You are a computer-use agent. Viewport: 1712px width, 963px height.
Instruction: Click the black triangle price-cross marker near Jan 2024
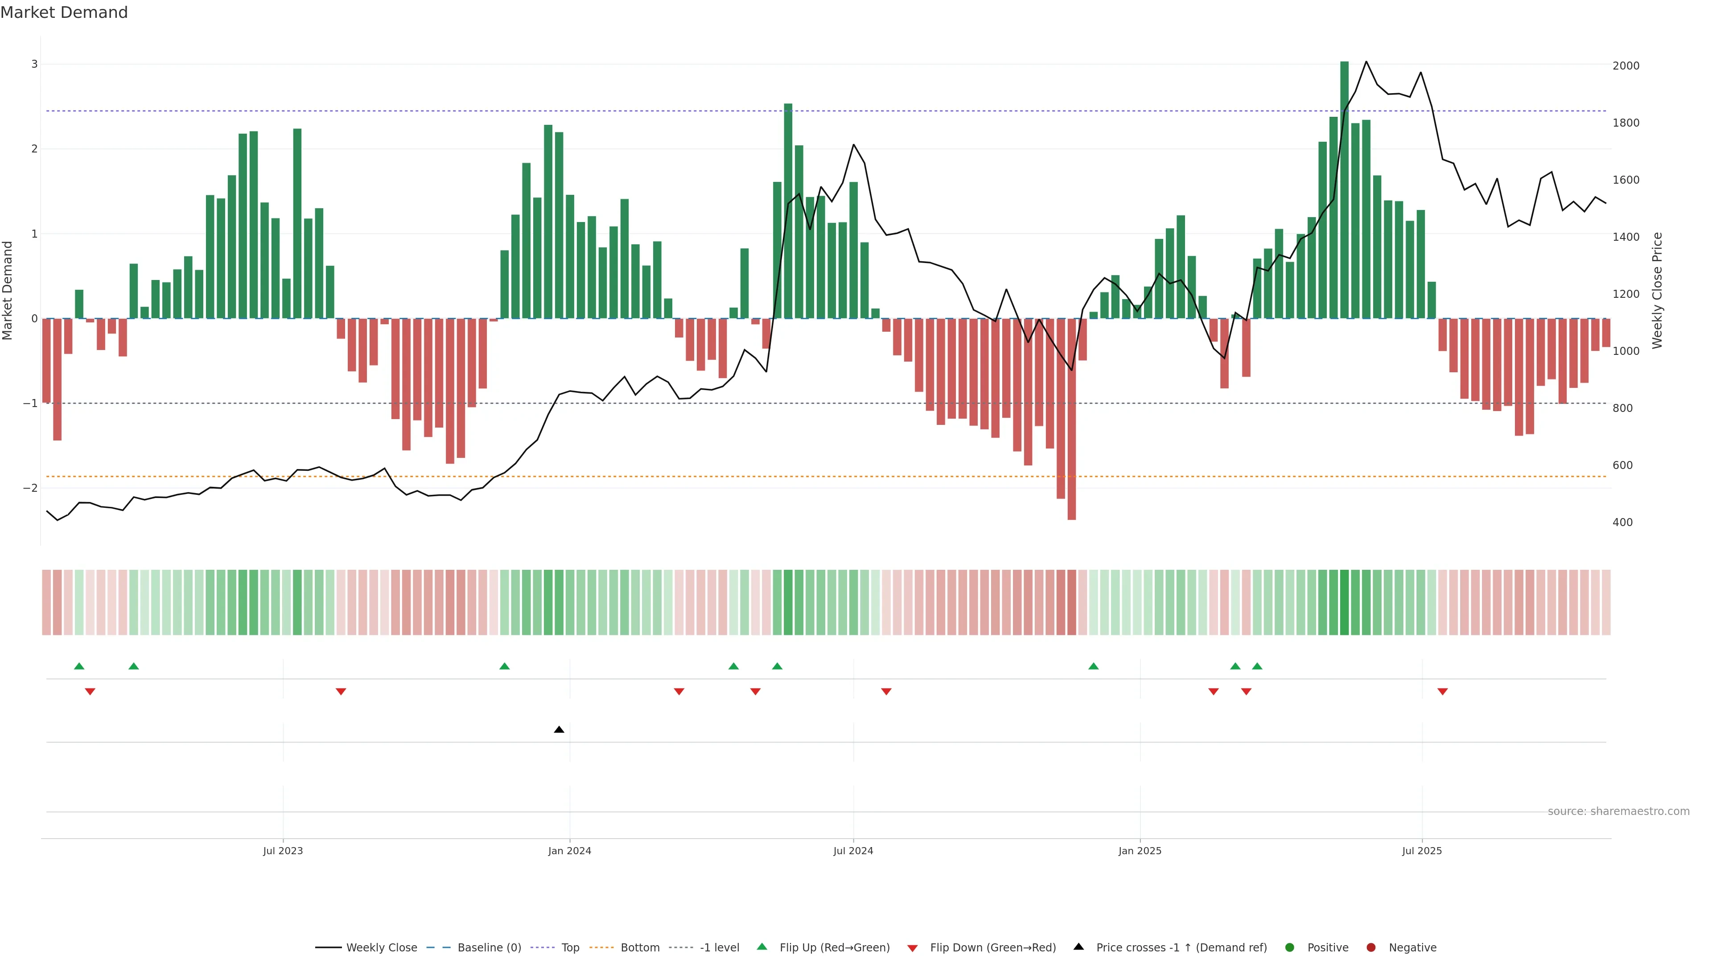pyautogui.click(x=559, y=730)
